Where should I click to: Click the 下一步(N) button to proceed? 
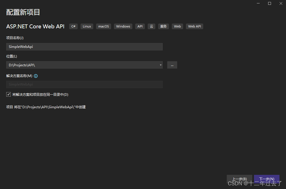pos(266,179)
